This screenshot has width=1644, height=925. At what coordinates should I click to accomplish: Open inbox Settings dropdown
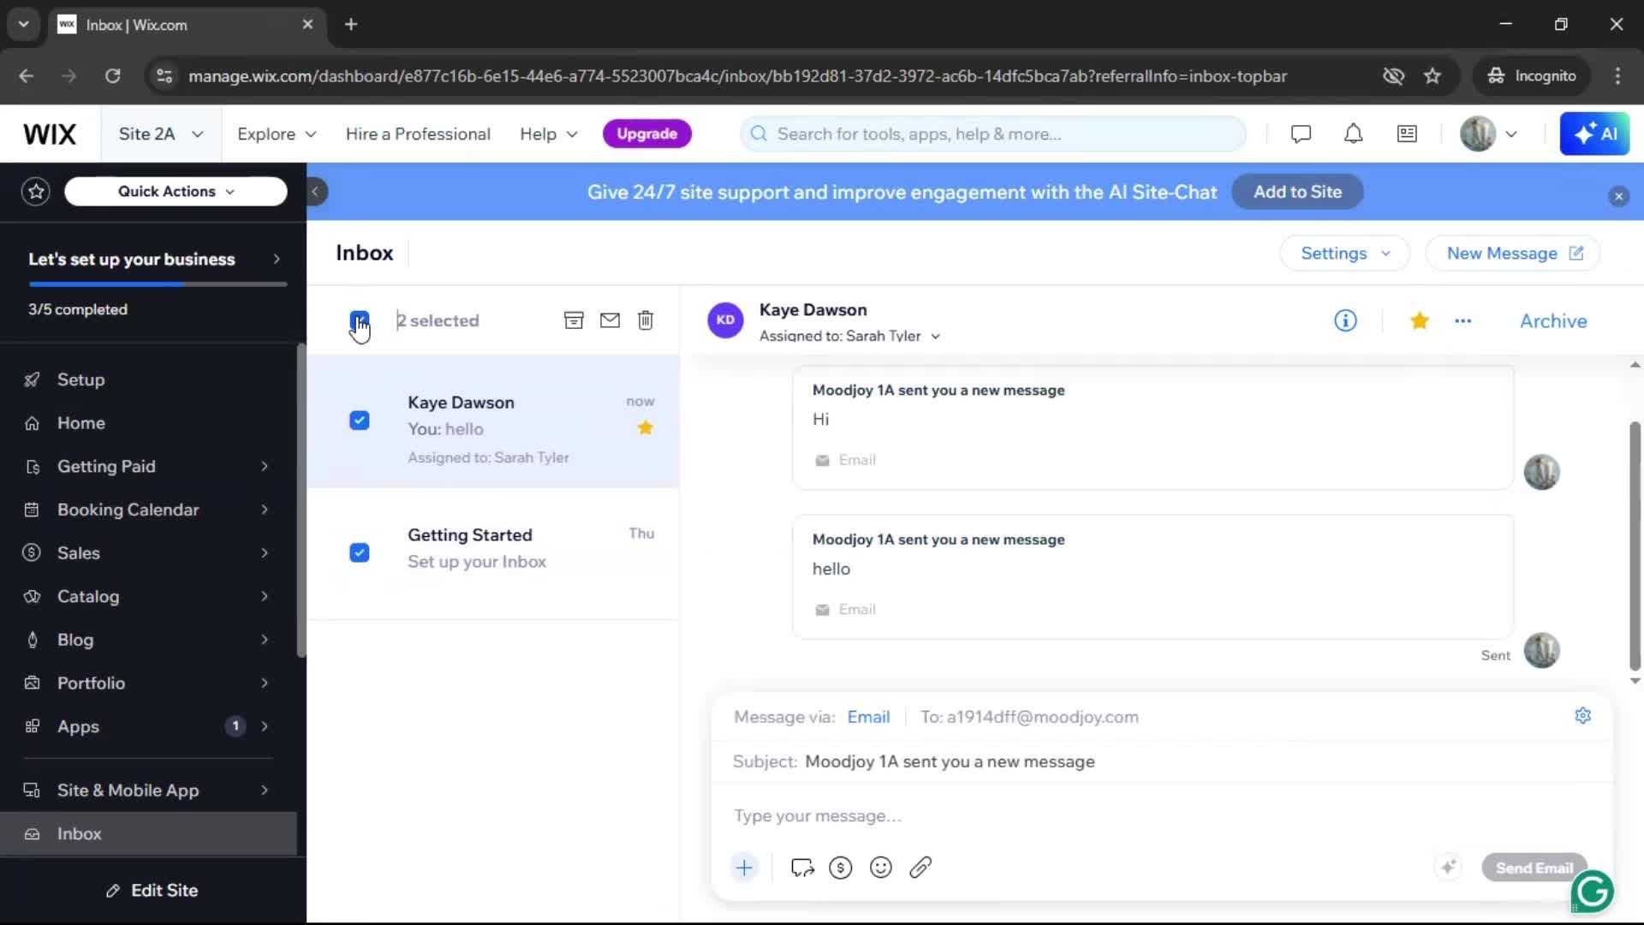pos(1344,253)
